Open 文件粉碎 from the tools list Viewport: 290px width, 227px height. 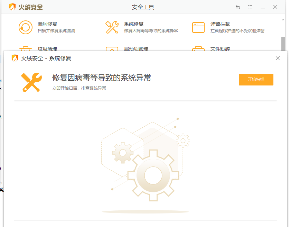click(x=220, y=49)
